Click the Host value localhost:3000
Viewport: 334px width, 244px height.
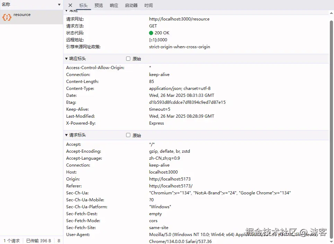coord(164,172)
